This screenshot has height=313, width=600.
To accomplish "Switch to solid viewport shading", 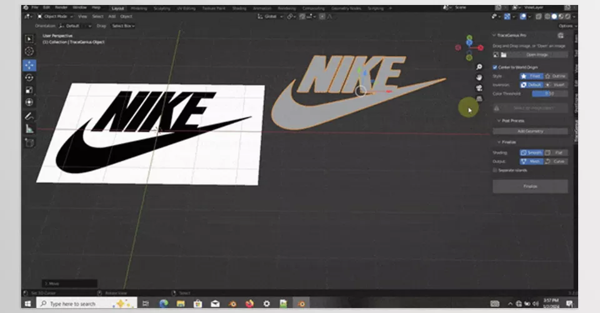I will [554, 16].
